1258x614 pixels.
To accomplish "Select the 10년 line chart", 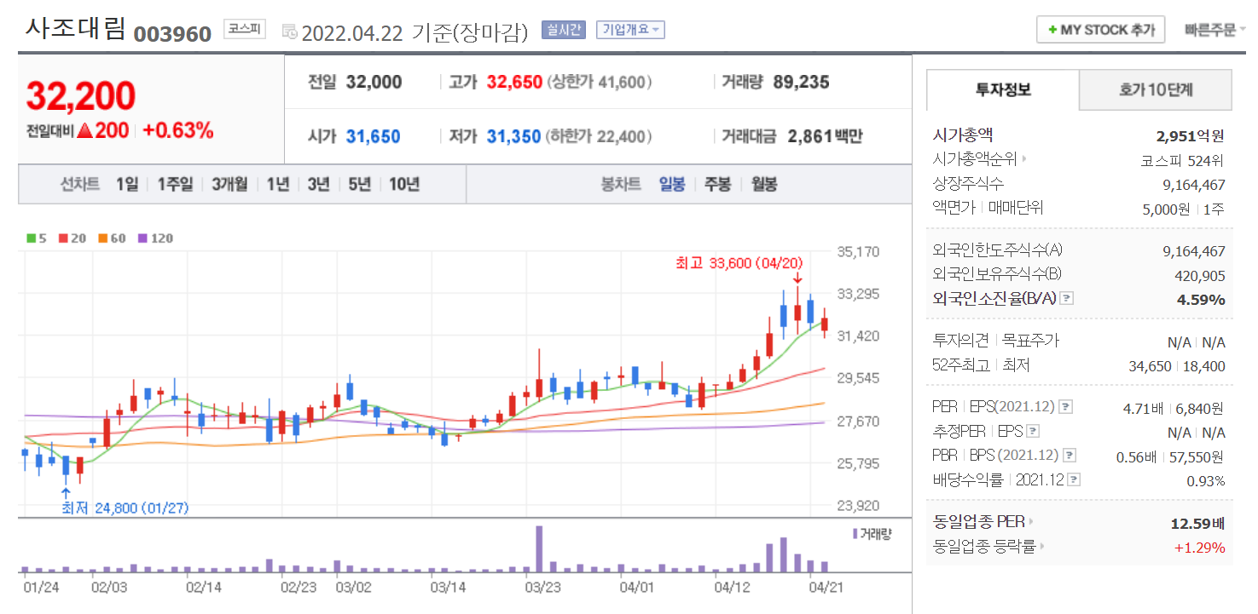I will [x=404, y=184].
